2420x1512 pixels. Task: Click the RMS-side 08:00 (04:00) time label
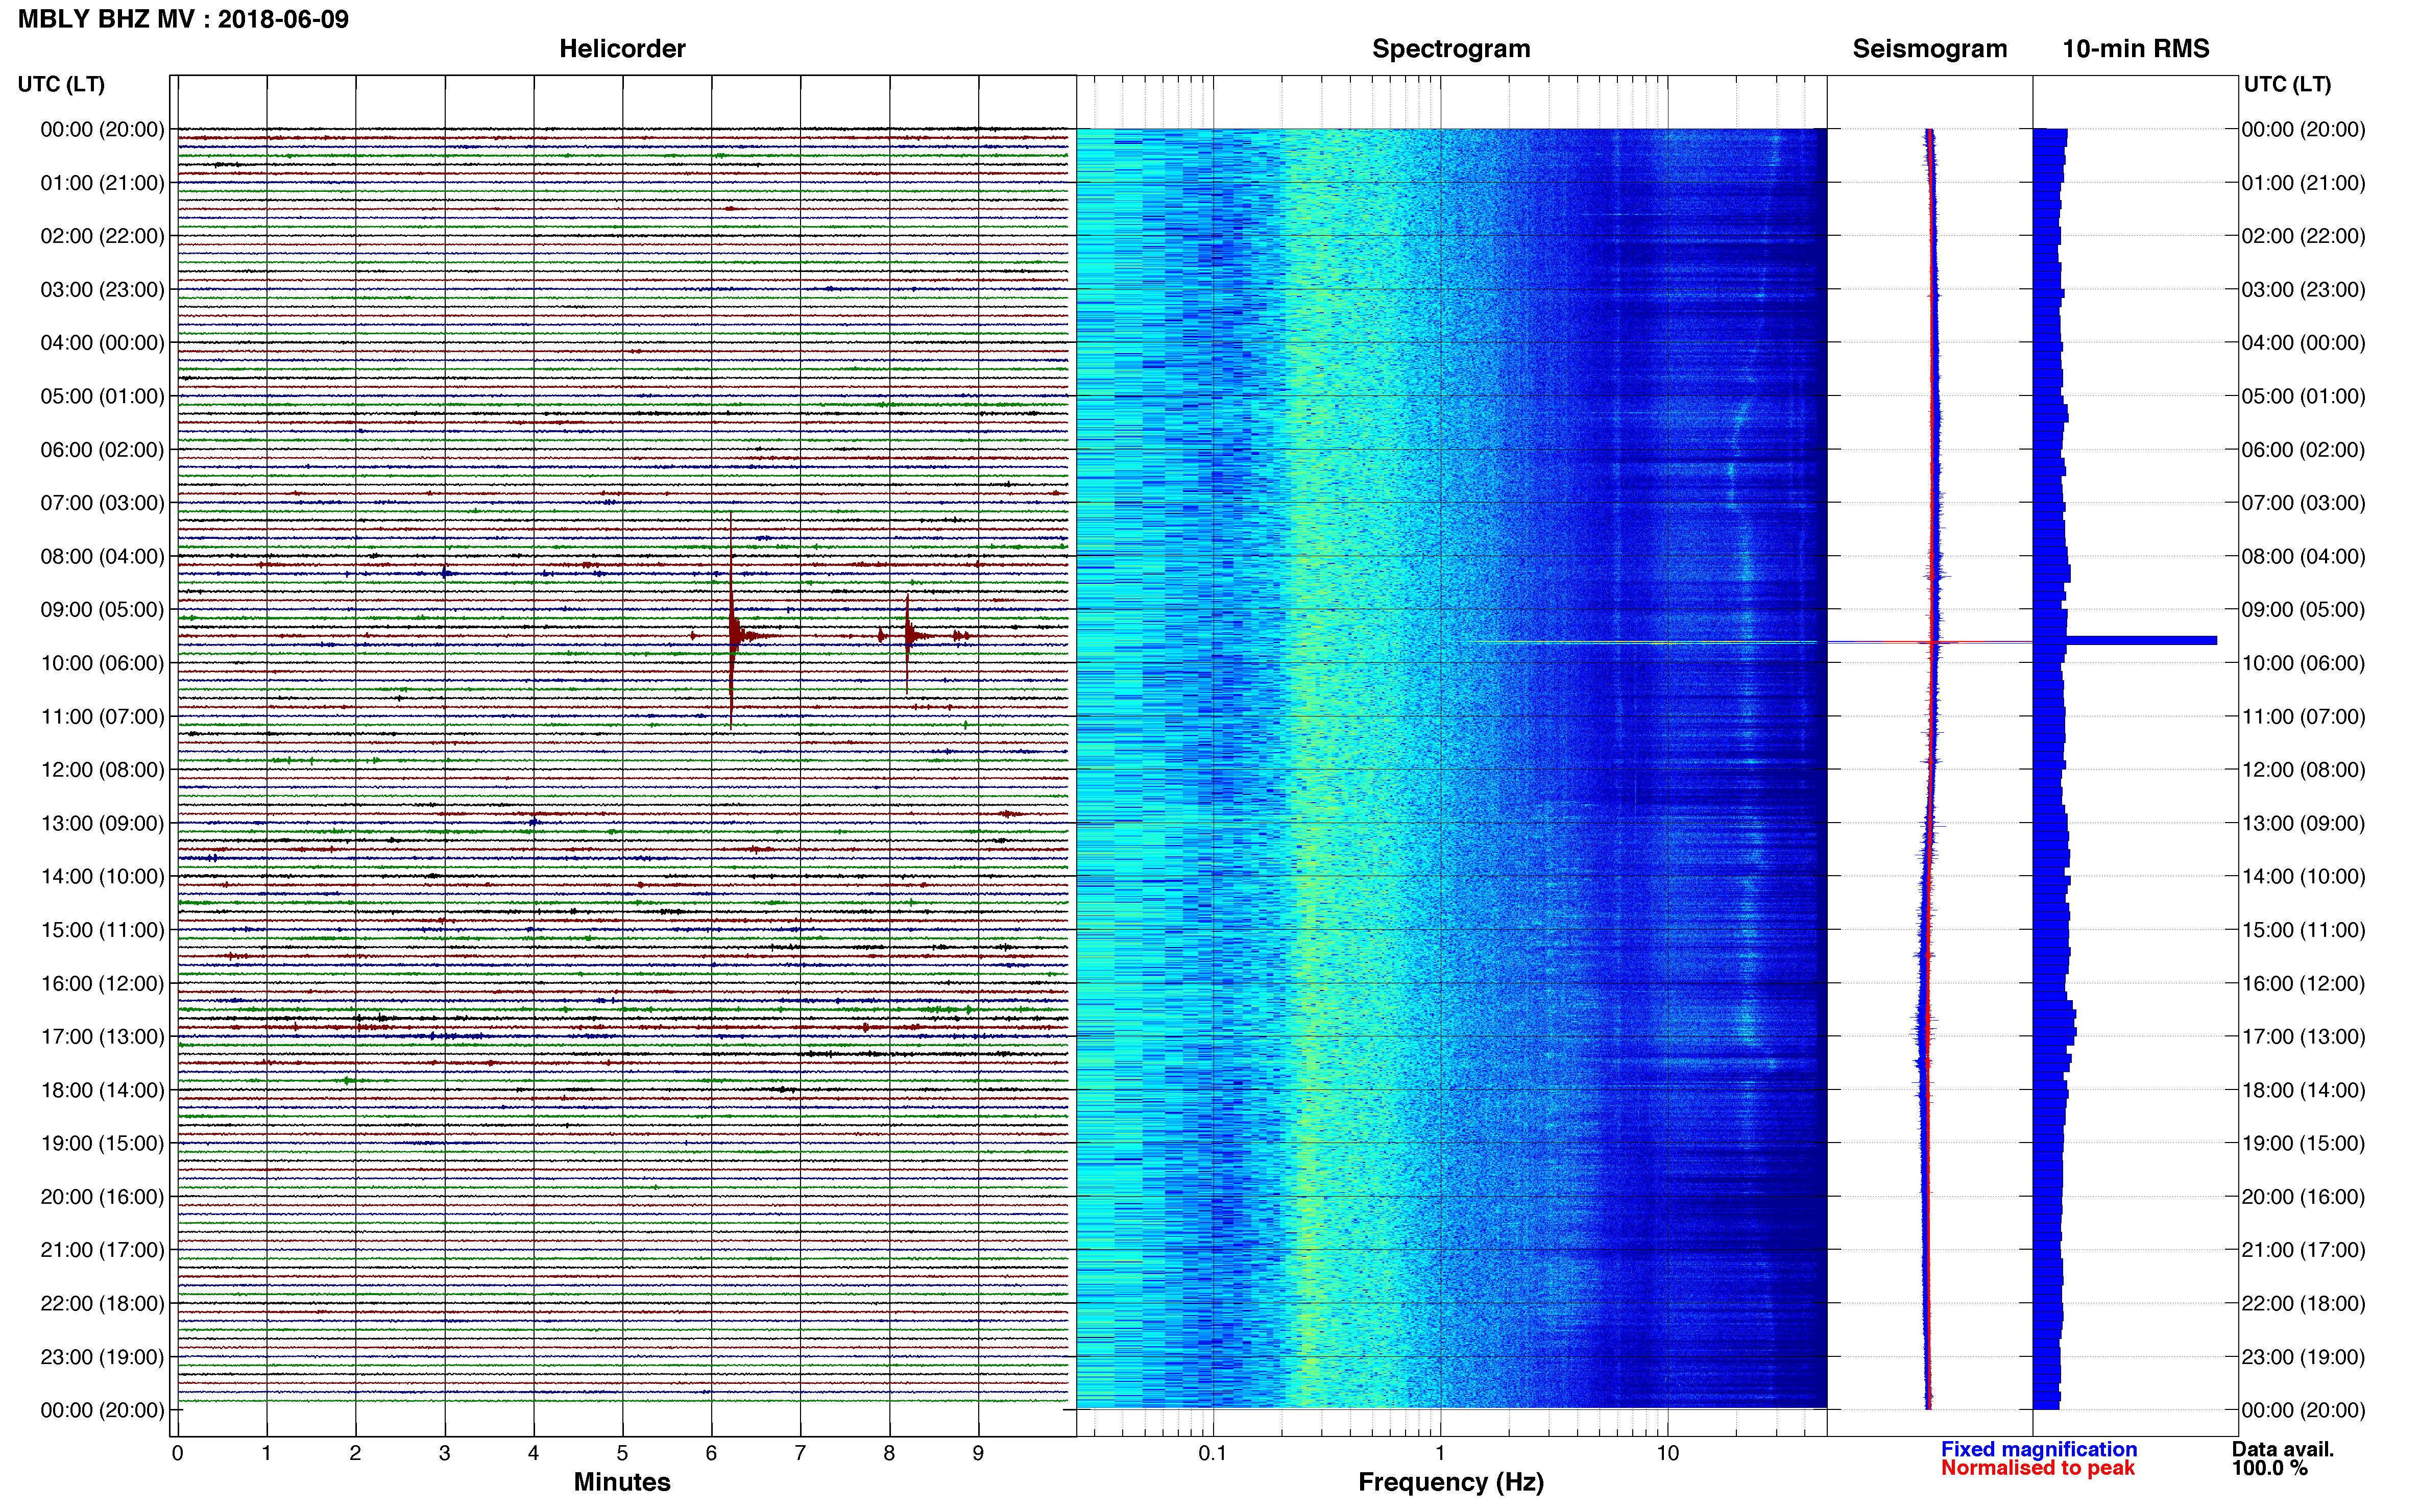pos(2303,556)
